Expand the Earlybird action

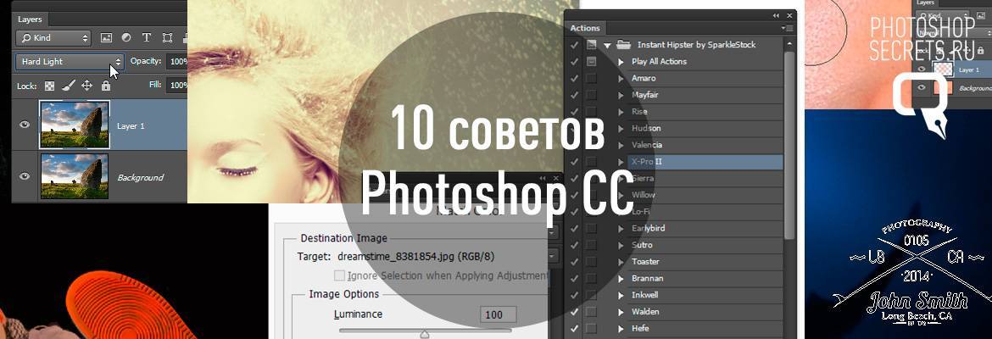pos(621,228)
